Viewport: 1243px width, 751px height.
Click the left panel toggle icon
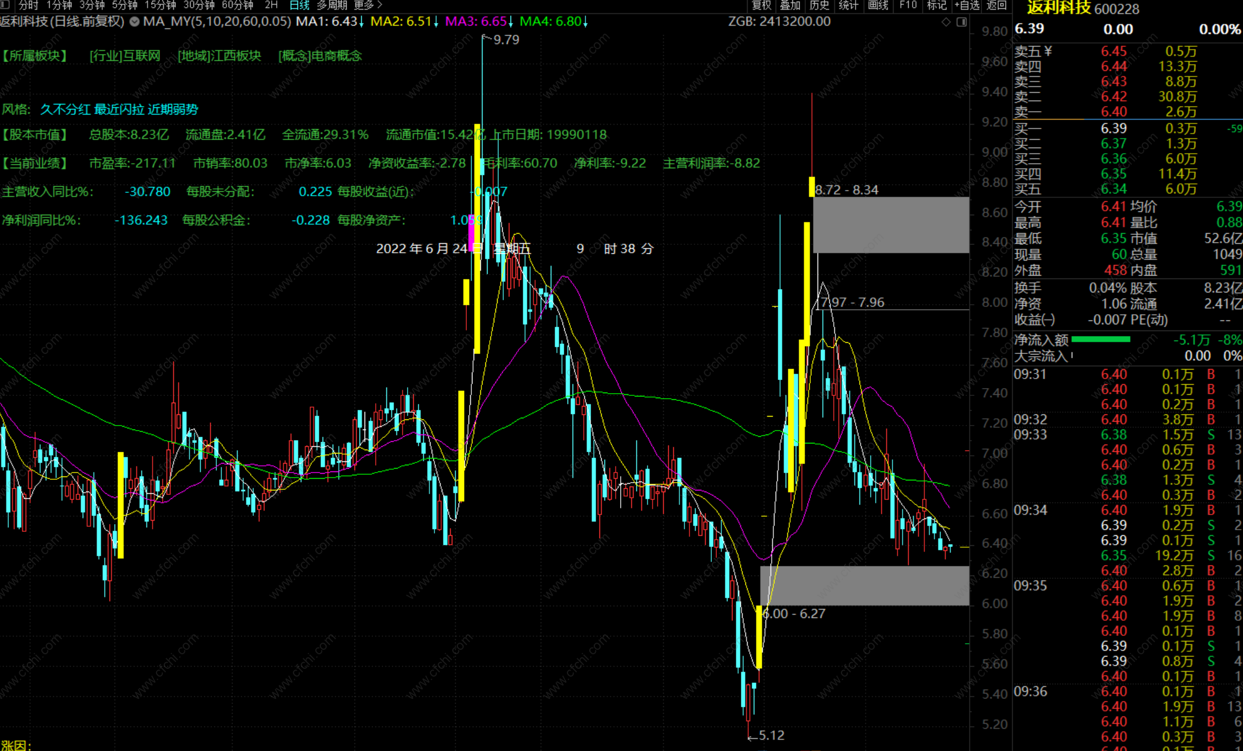coord(4,5)
